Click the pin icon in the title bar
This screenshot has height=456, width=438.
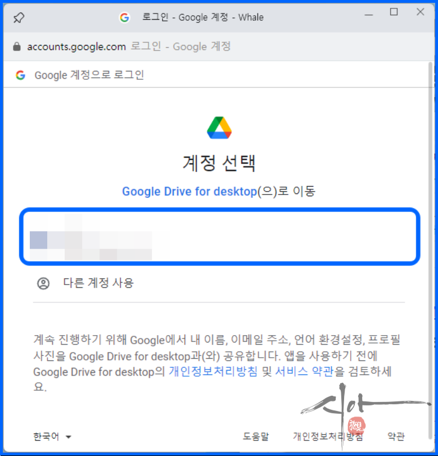(19, 18)
